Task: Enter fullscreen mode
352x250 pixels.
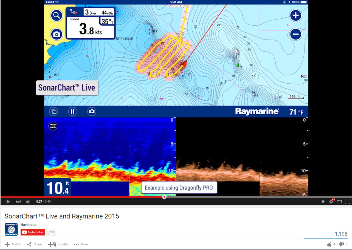Action: point(347,202)
